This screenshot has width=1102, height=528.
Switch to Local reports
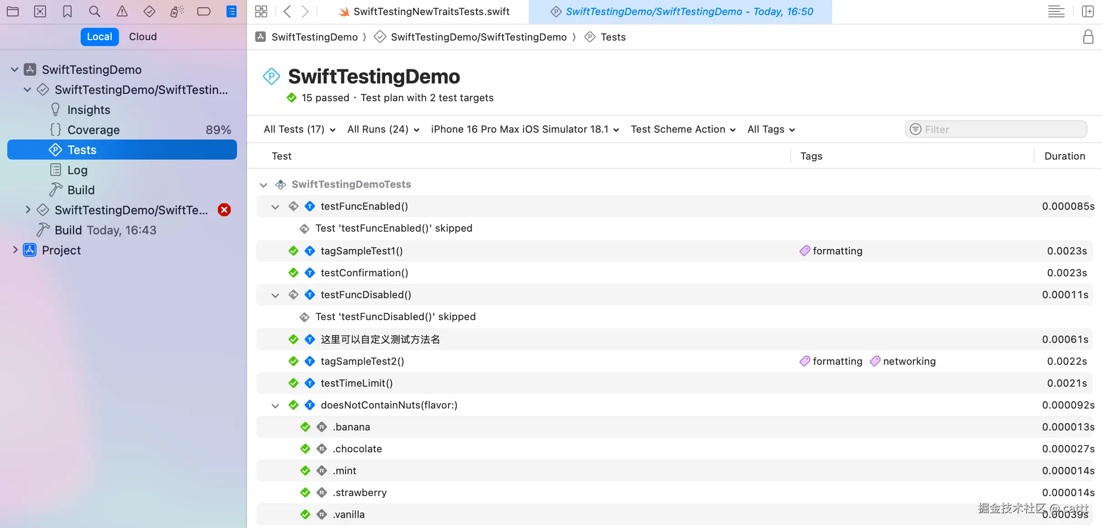click(x=99, y=36)
